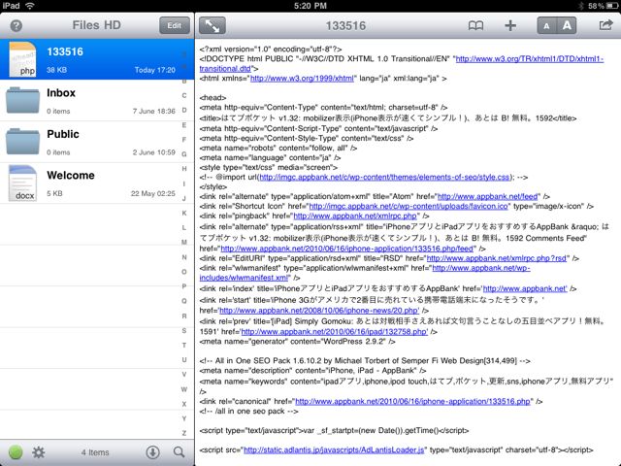Jump to index letter Z

coord(184,433)
